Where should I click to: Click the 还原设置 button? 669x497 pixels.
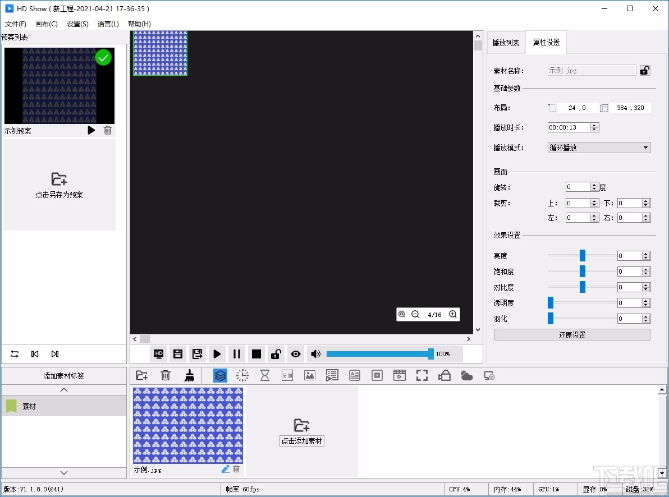coord(572,335)
